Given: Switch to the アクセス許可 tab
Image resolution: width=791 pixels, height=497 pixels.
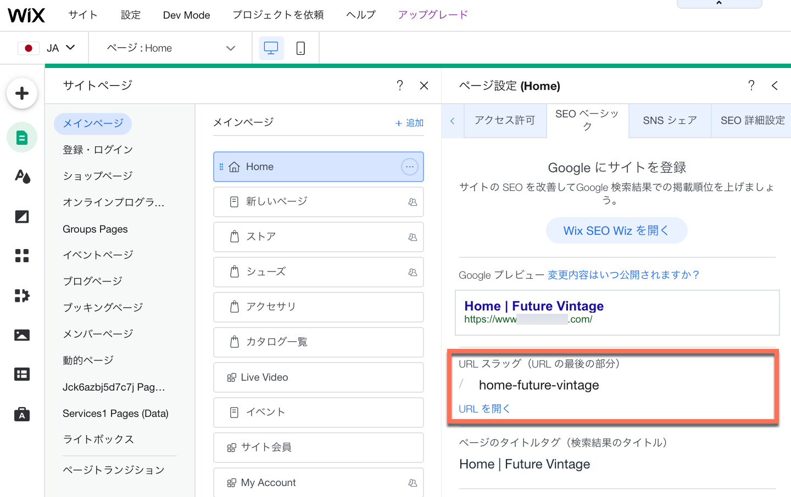Looking at the screenshot, I should (x=505, y=120).
